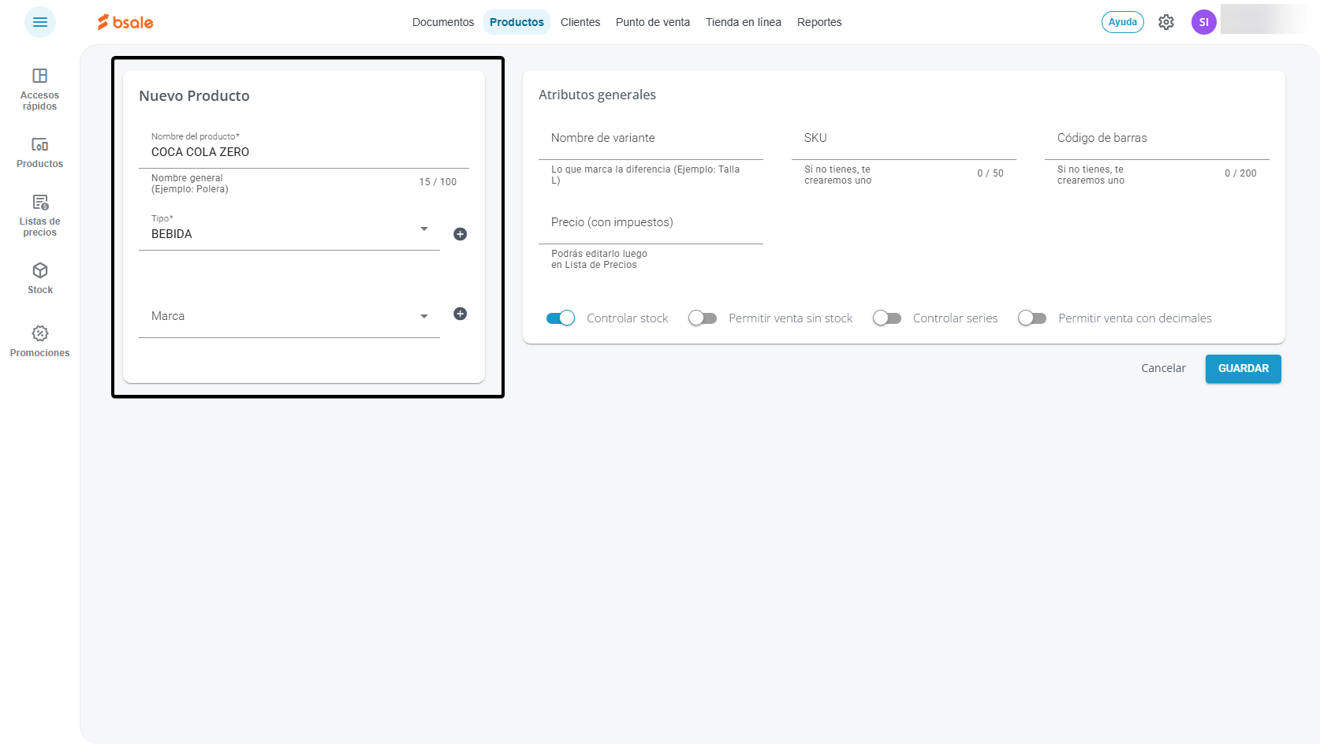Screen dimensions: 1320x744
Task: Expand the Tipo dropdown
Action: coord(424,229)
